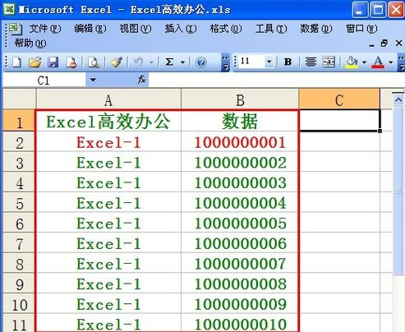Toggle Bold formatting button
The height and width of the screenshot is (332, 405).
click(x=288, y=62)
